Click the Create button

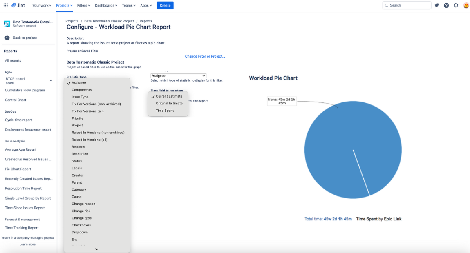pos(165,5)
